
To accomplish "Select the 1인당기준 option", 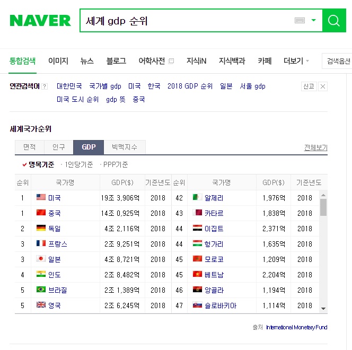I will click(x=77, y=164).
